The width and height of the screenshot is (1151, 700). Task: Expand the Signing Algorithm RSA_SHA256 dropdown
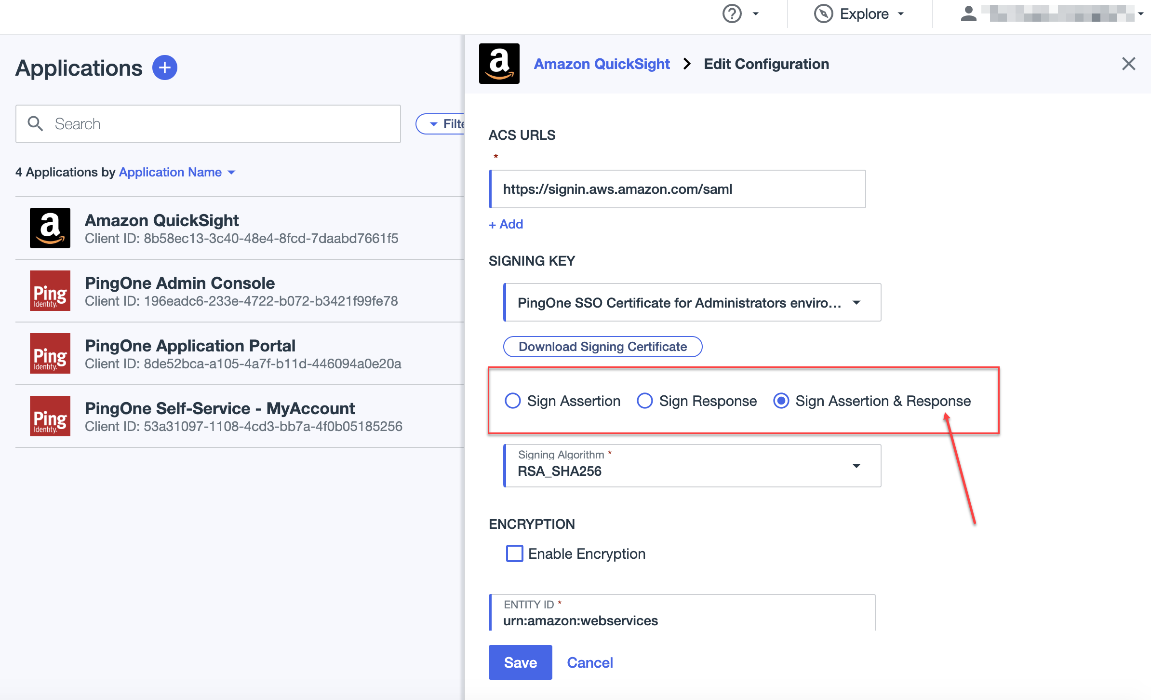[692, 466]
